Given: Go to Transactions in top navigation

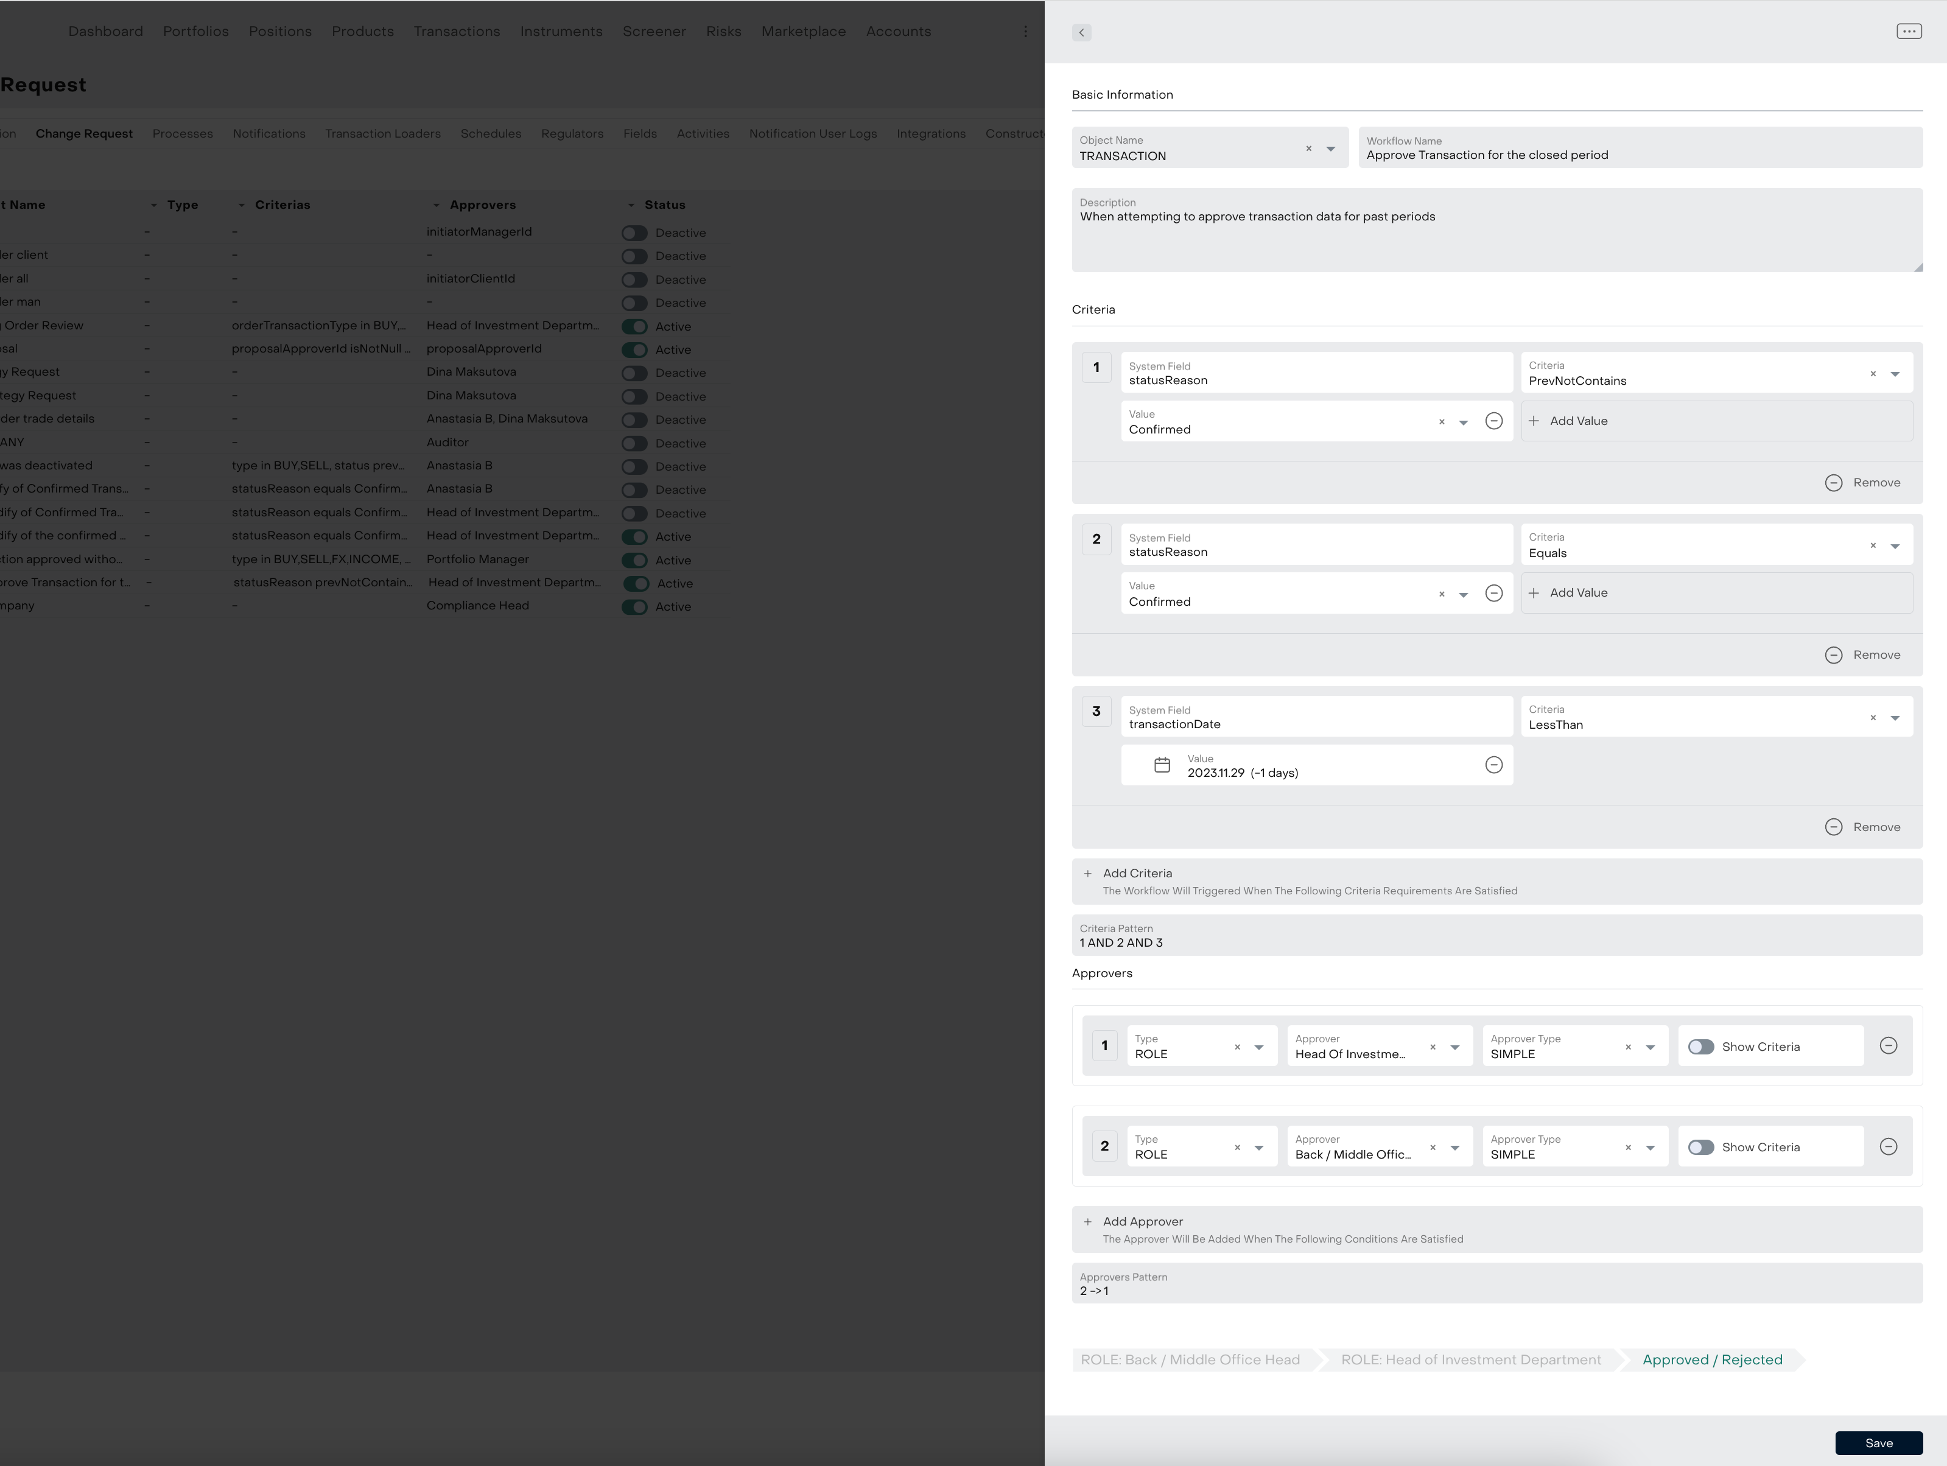Looking at the screenshot, I should tap(456, 32).
